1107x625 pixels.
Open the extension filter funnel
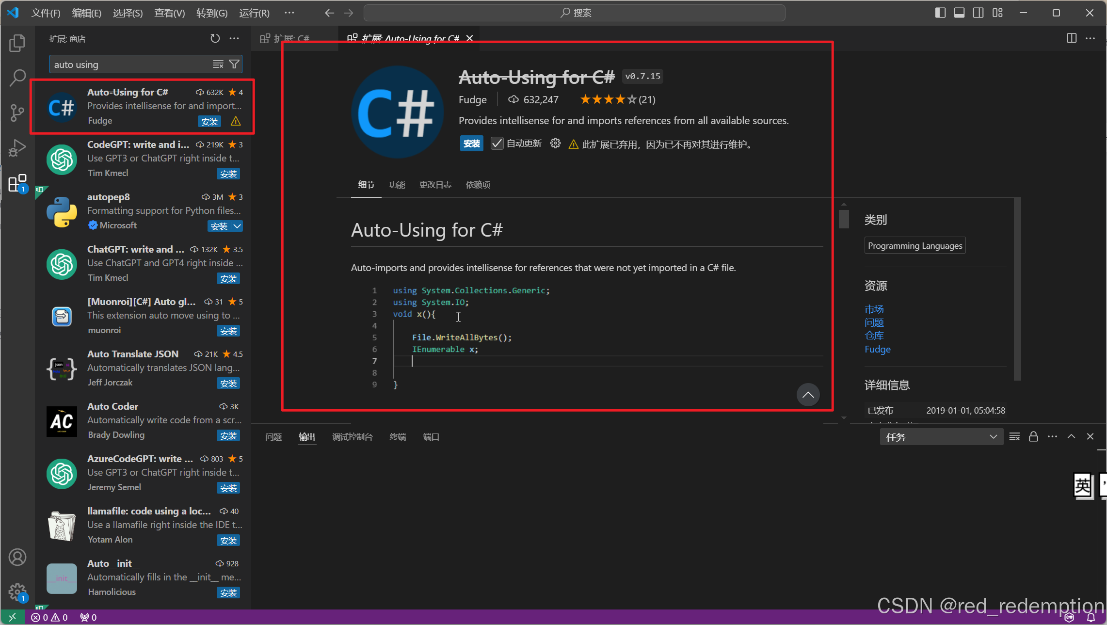(234, 64)
